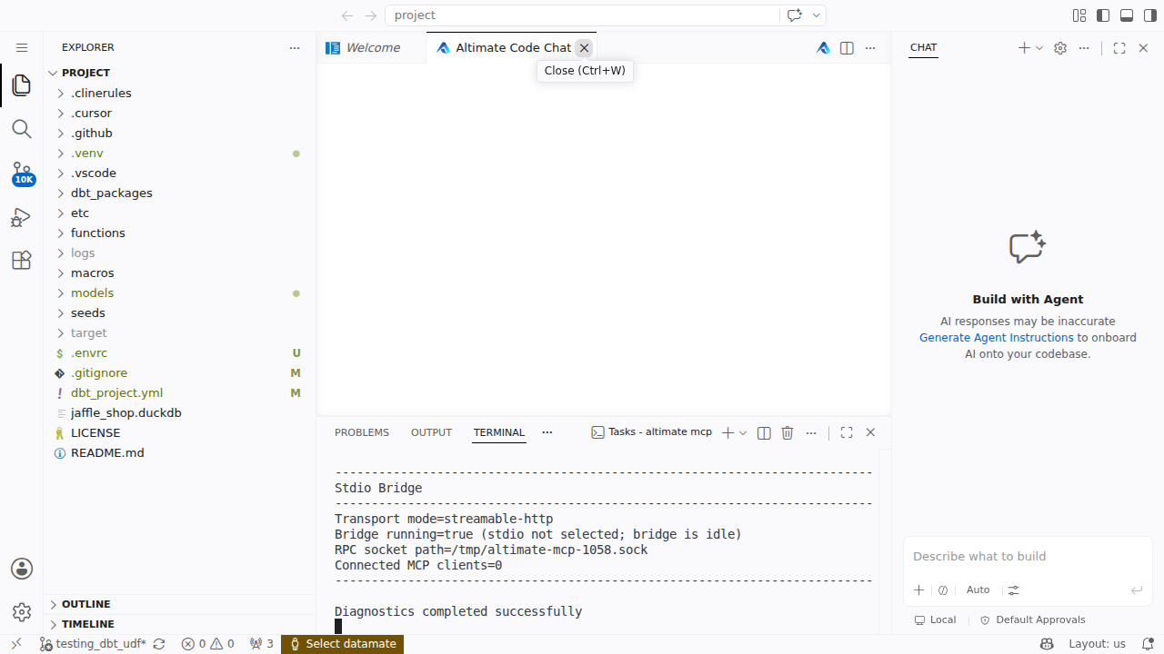1164x654 pixels.
Task: Click the copilot status icon in status bar
Action: tap(1047, 644)
